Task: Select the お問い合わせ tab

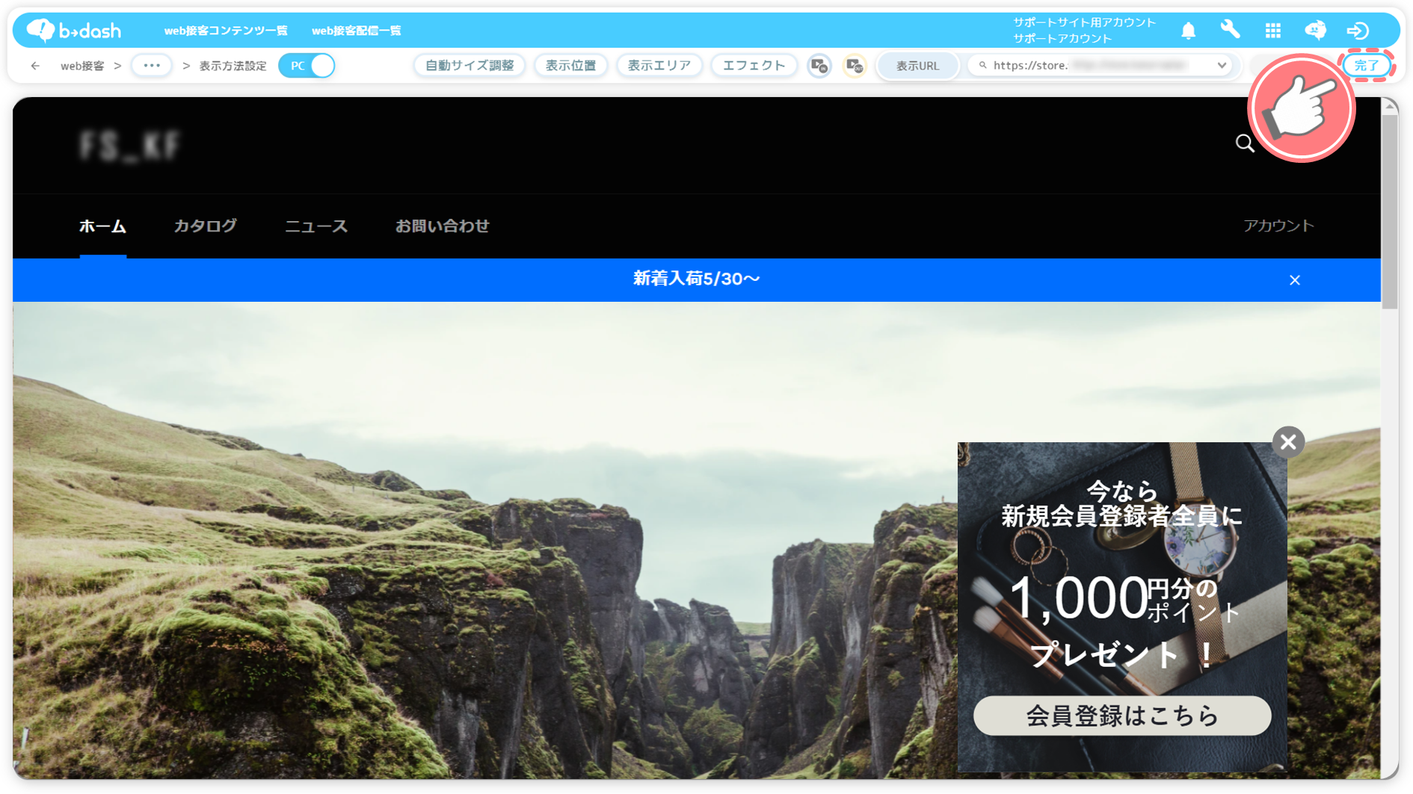Action: (x=442, y=226)
